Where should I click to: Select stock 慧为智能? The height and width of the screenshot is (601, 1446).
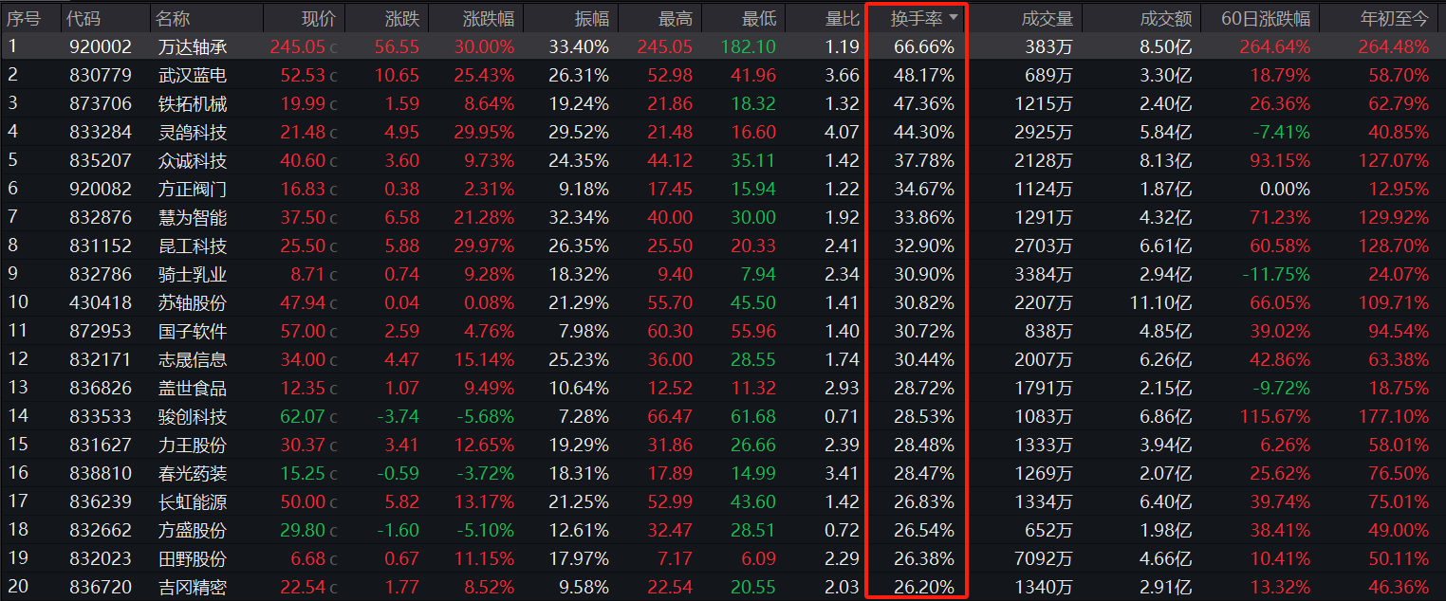[193, 217]
